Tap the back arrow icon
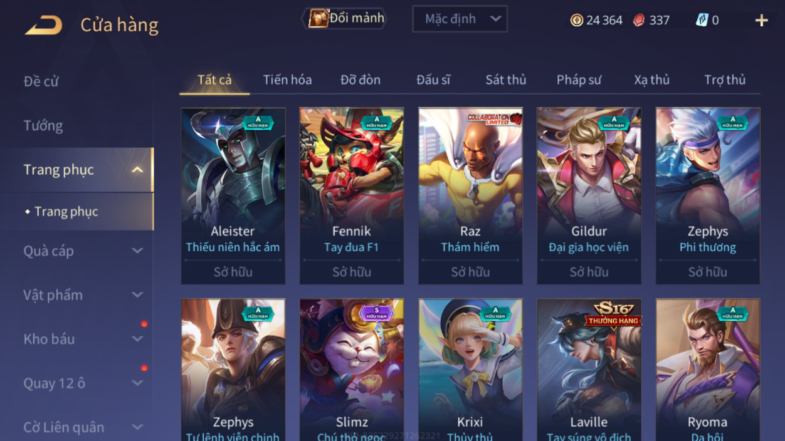 point(43,25)
